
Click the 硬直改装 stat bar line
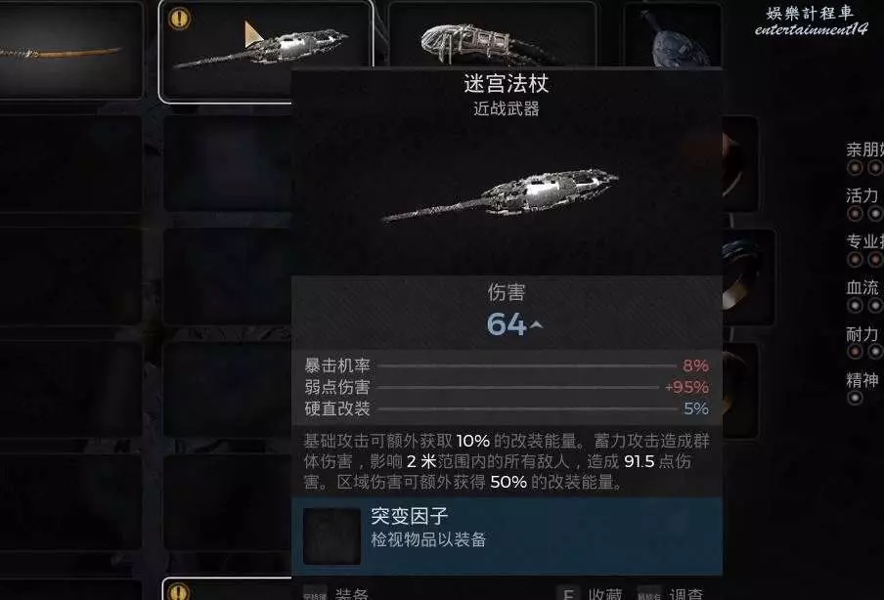(x=528, y=409)
